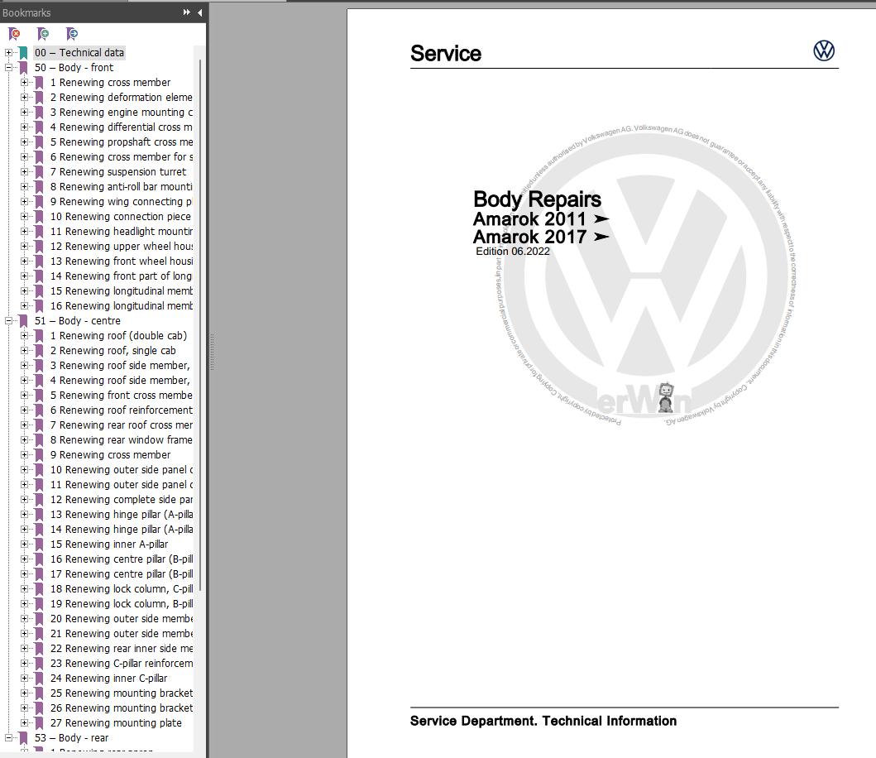Open bookmark '4 Renewing roof side member,'
876x758 pixels.
point(120,381)
